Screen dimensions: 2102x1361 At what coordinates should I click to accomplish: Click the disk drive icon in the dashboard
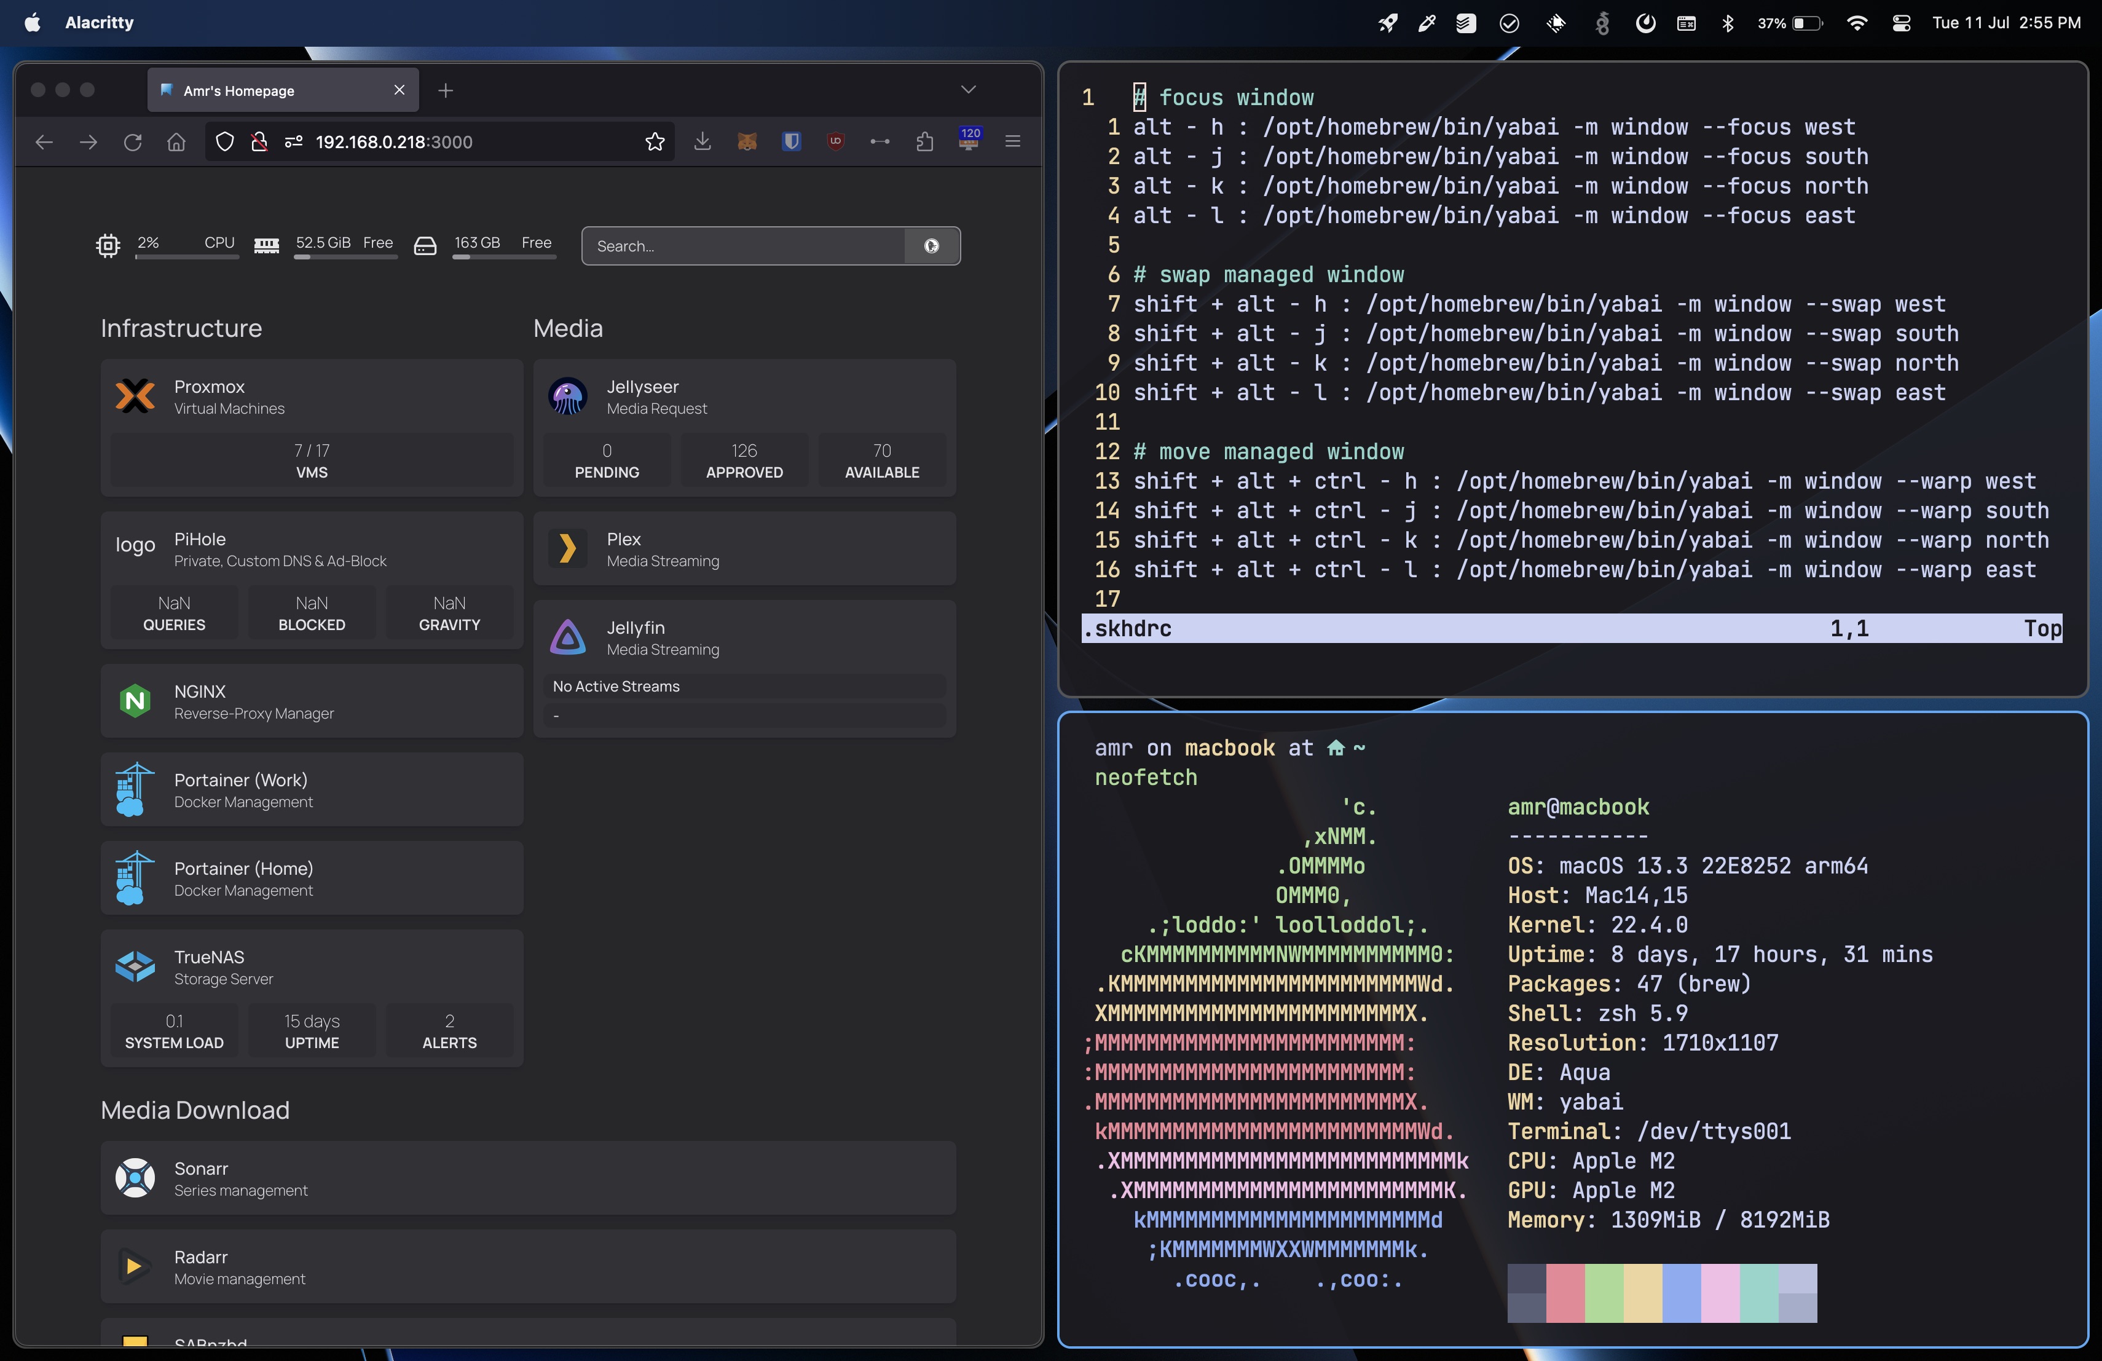point(426,245)
